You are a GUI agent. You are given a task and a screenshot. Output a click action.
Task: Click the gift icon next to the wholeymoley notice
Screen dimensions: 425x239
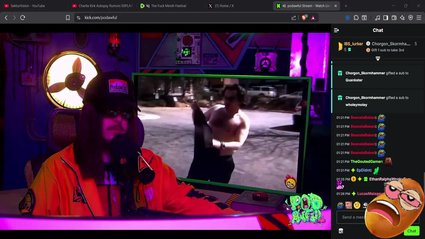(340, 98)
